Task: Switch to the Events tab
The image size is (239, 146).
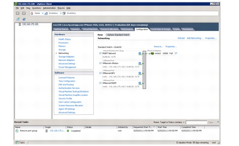Action: [x=176, y=29]
